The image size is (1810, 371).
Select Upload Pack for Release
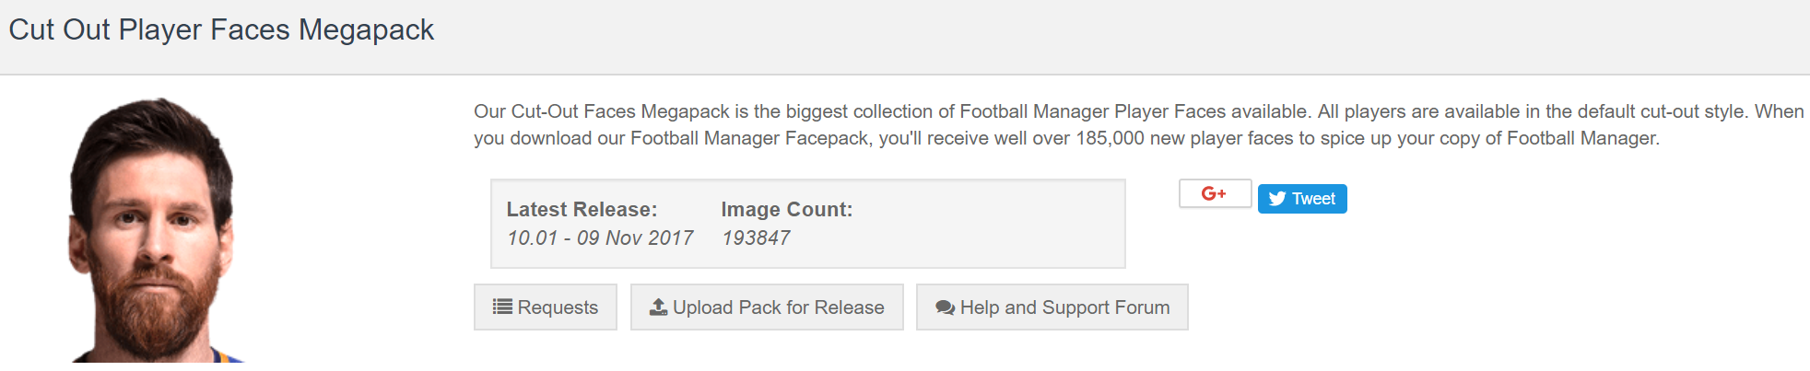(x=767, y=307)
